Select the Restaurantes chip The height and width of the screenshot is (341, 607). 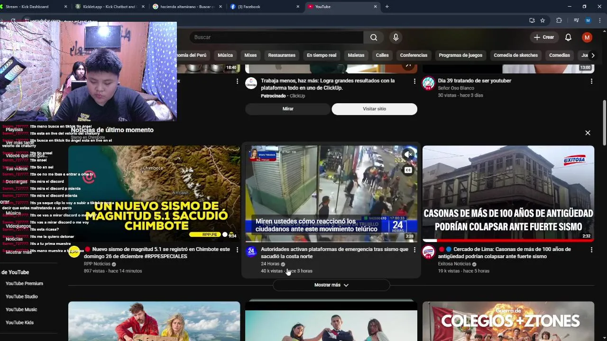click(282, 55)
